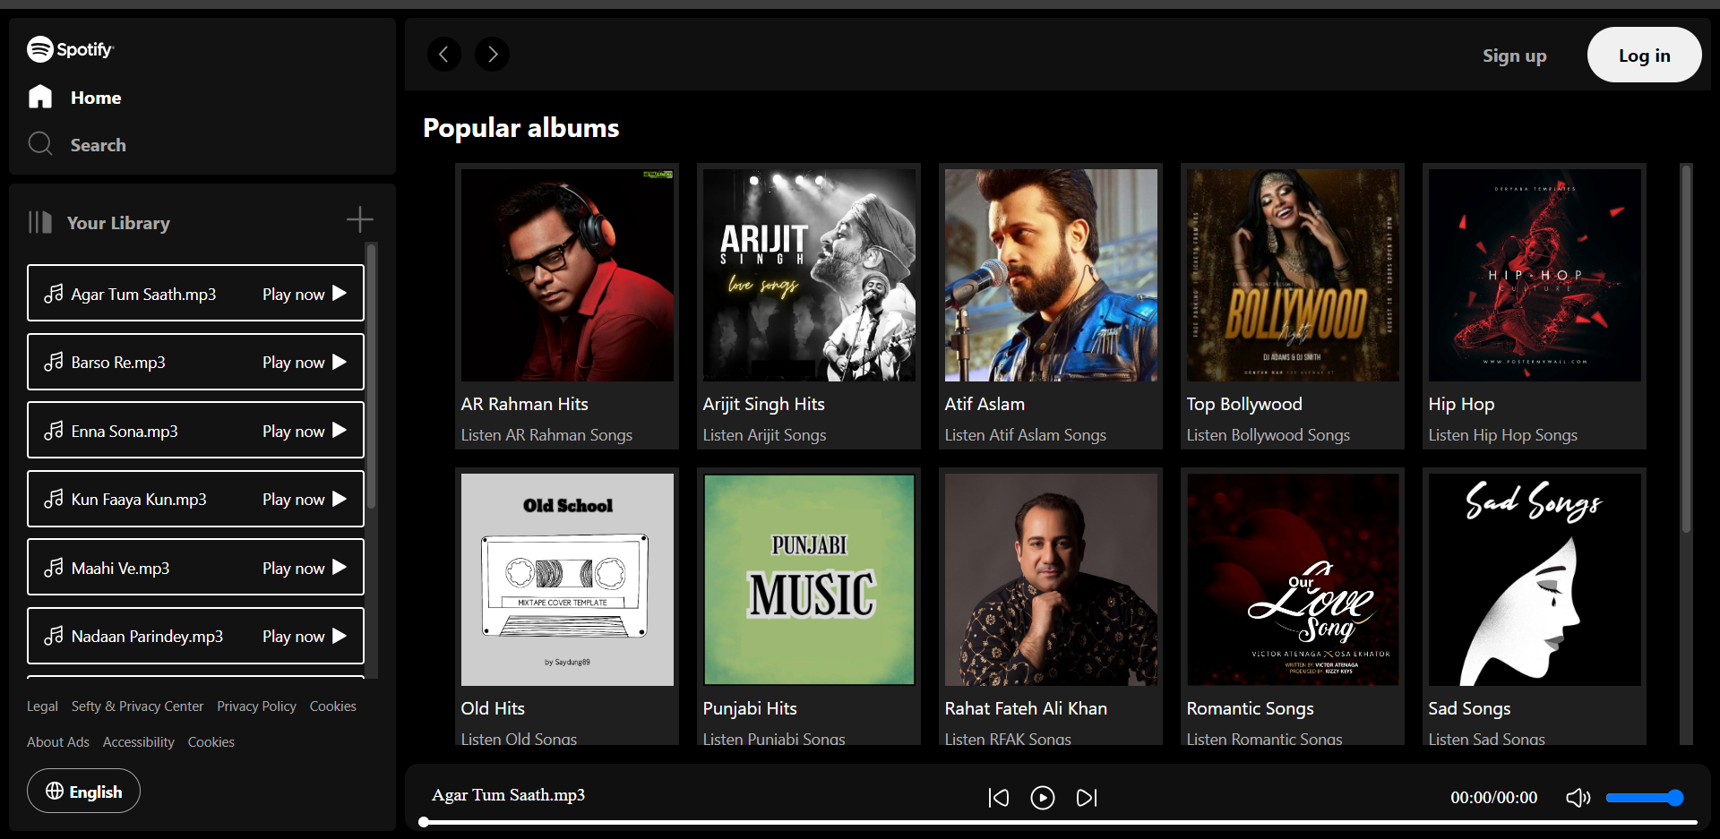This screenshot has width=1720, height=839.
Task: Click music note icon for Barso Re
Action: pyautogui.click(x=54, y=361)
